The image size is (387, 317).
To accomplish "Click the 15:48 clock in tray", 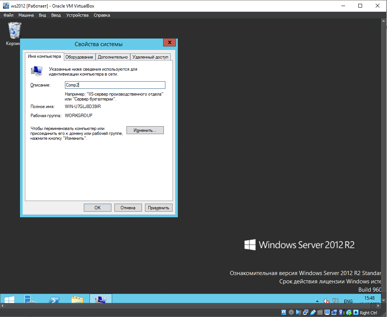I will (x=369, y=298).
